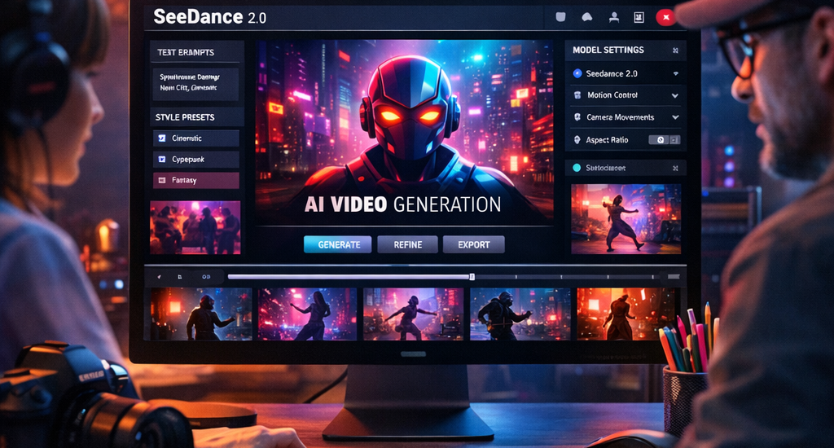Click inside the text prompt input box
This screenshot has height=448, width=834.
(195, 83)
